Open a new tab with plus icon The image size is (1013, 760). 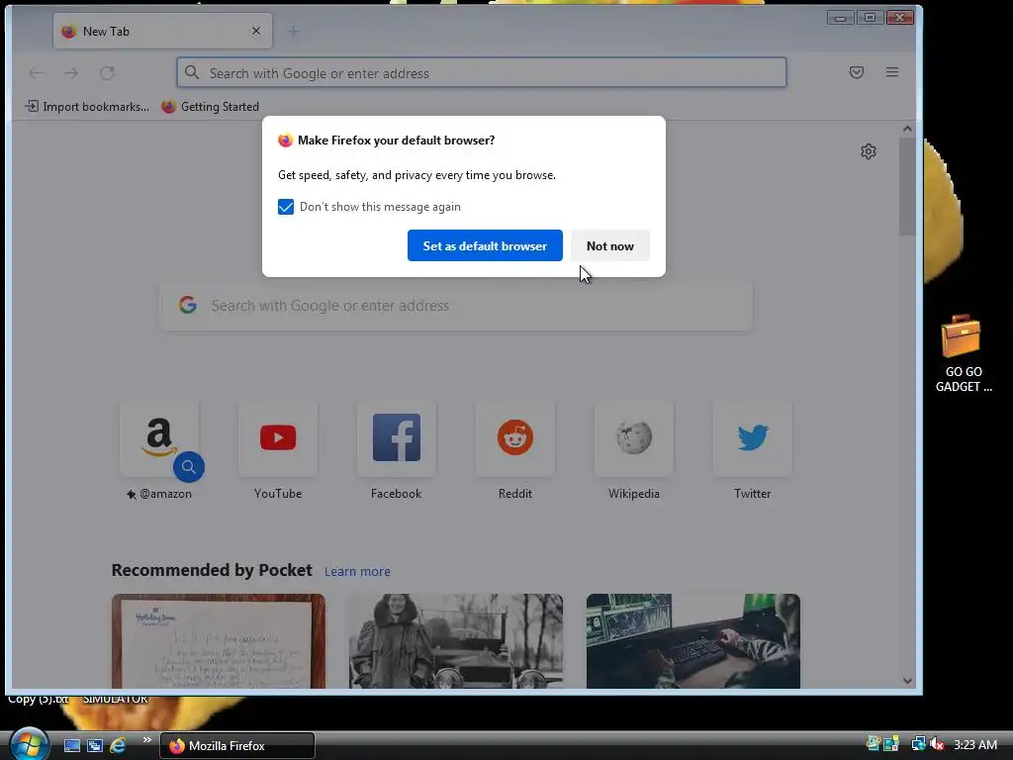[x=293, y=31]
